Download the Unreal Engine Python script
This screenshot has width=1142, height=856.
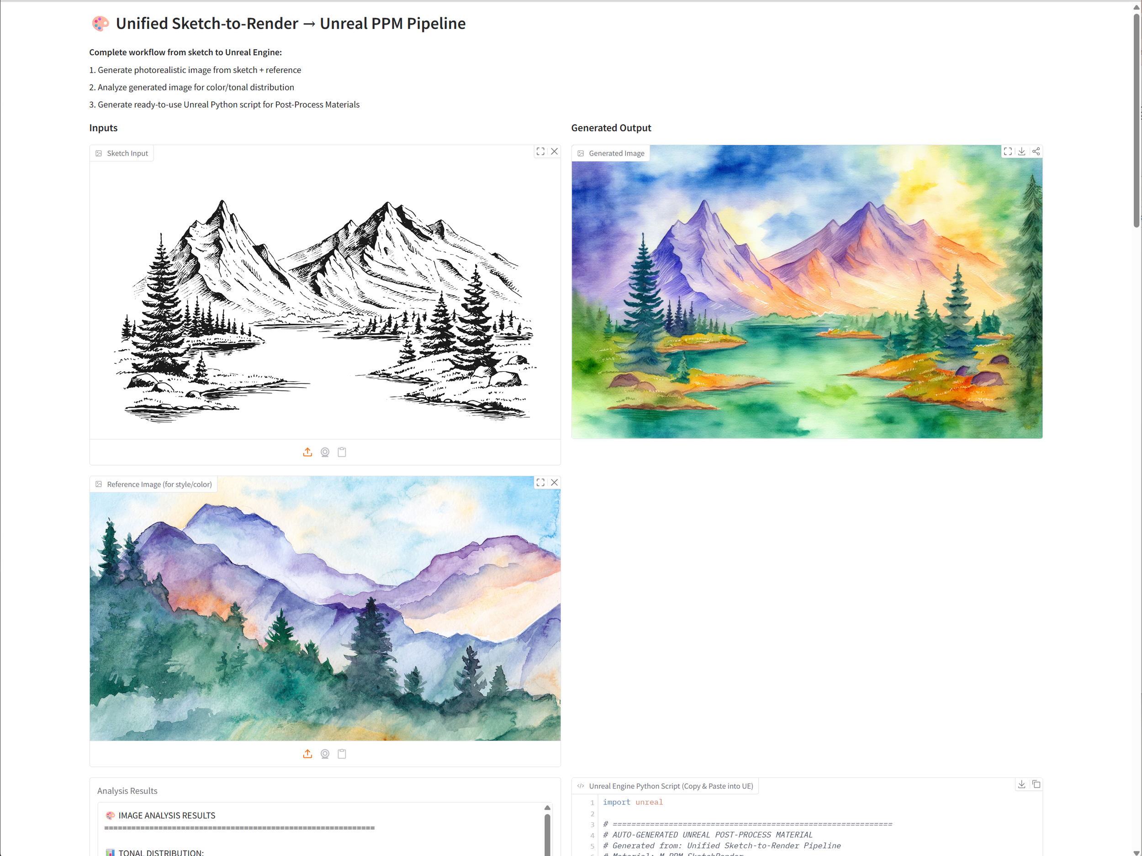tap(1021, 784)
